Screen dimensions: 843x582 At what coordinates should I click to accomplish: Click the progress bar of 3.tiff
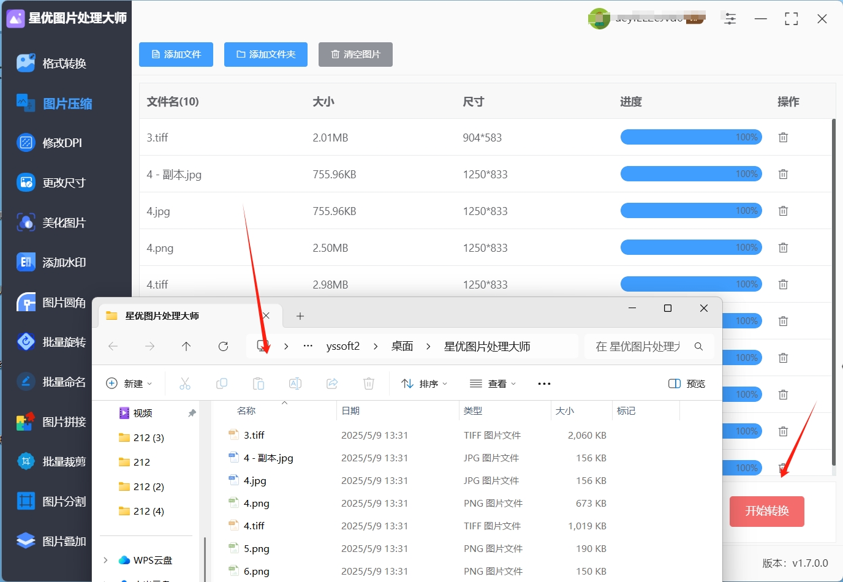pyautogui.click(x=691, y=137)
